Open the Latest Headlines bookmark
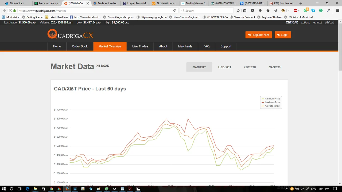The image size is (342, 192). click(x=56, y=17)
